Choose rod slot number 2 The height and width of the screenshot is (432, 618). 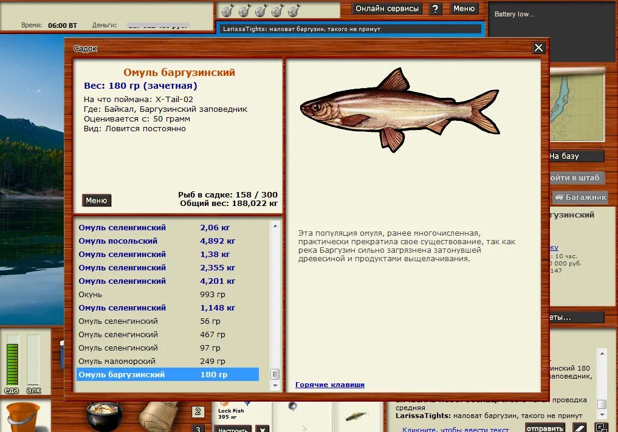198,412
